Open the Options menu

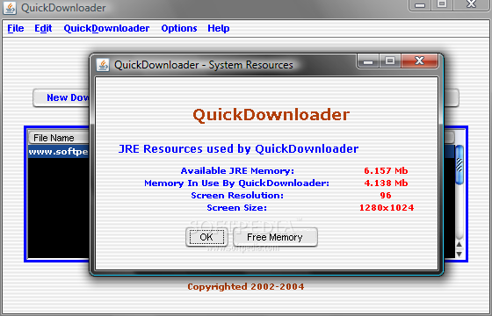[179, 28]
